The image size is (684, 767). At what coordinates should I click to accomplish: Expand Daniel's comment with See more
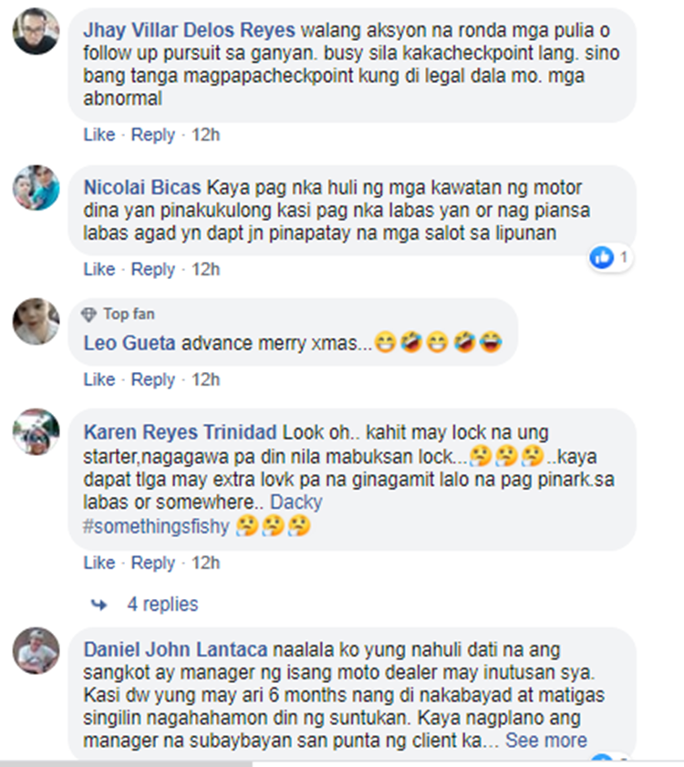(x=546, y=741)
